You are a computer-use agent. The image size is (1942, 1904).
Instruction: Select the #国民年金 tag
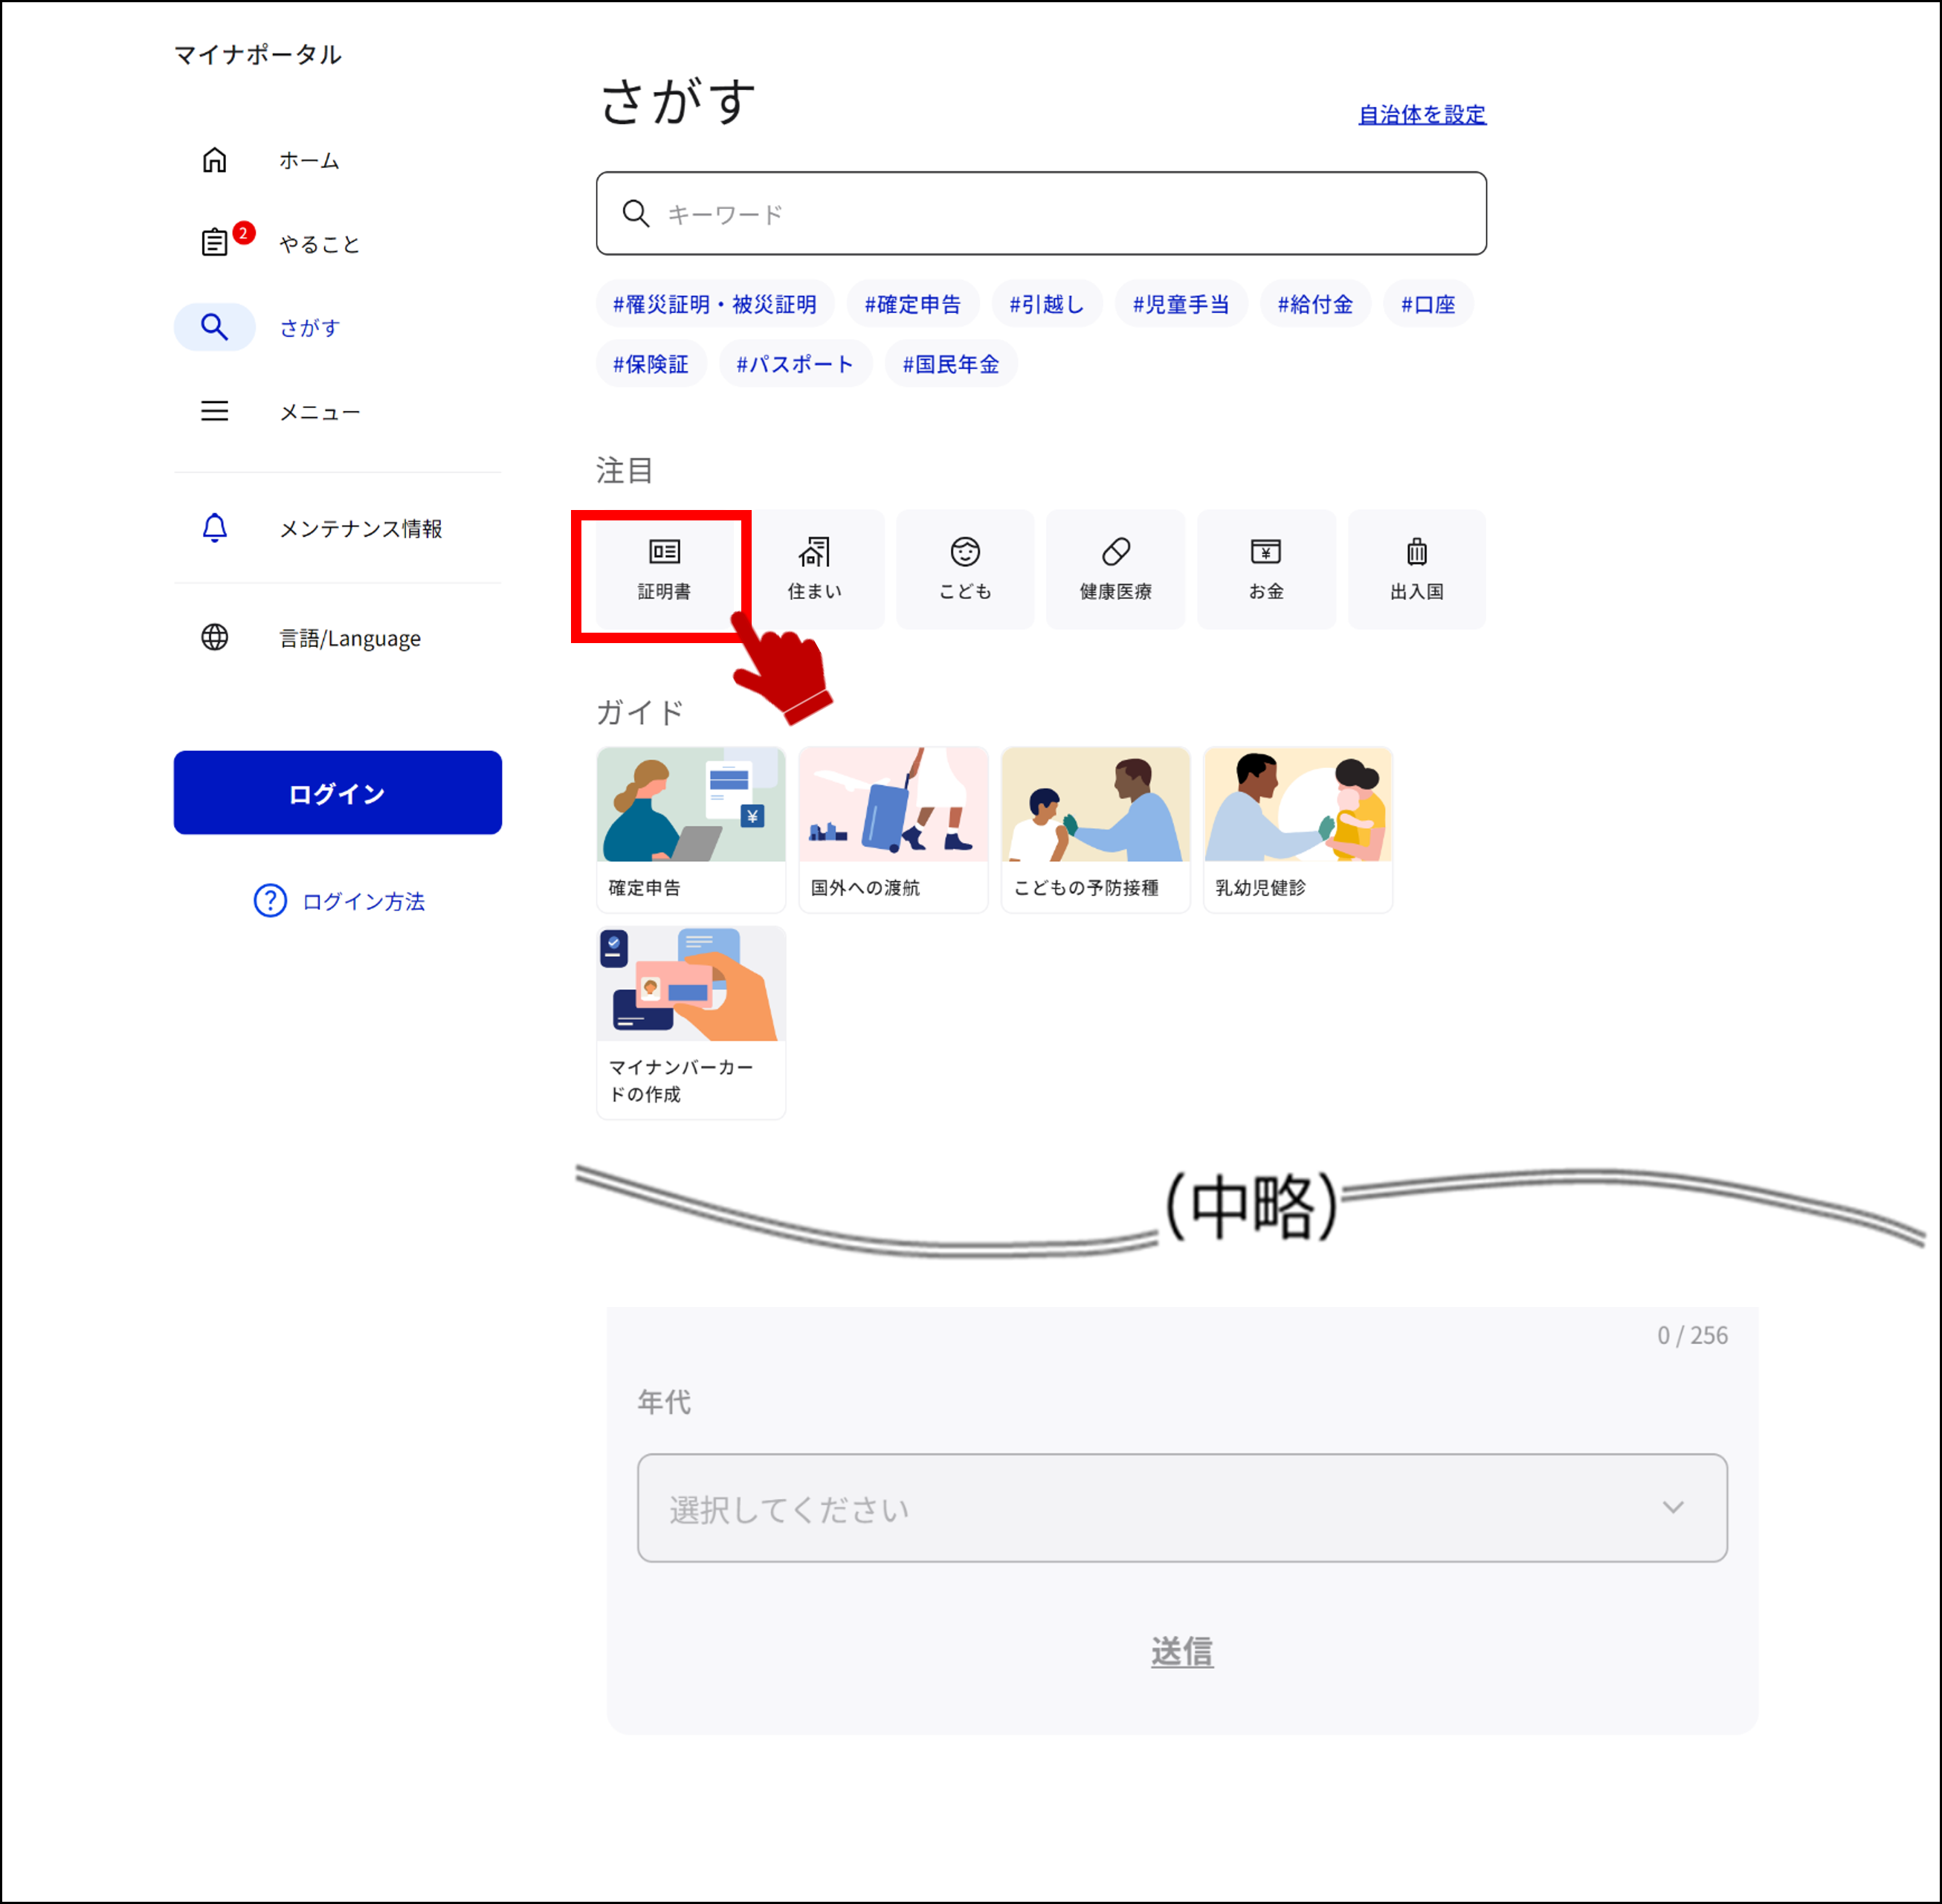[x=951, y=364]
